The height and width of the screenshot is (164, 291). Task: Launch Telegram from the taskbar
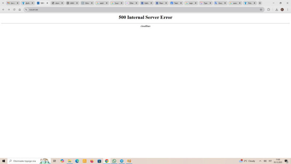coord(121,161)
